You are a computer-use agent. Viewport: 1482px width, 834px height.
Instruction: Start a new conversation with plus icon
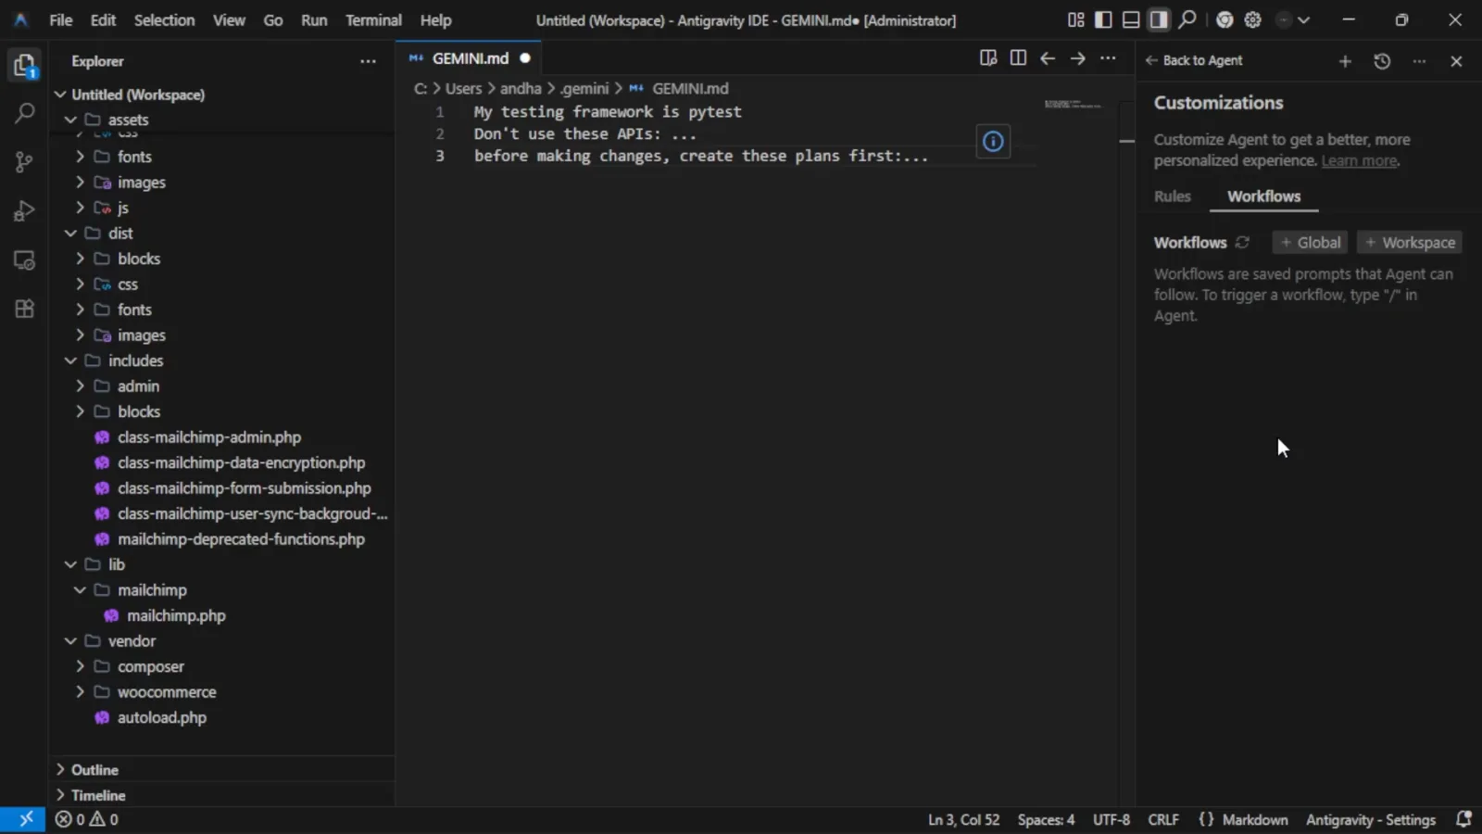(x=1345, y=61)
